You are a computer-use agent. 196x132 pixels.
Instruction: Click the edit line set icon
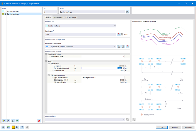point(123,47)
